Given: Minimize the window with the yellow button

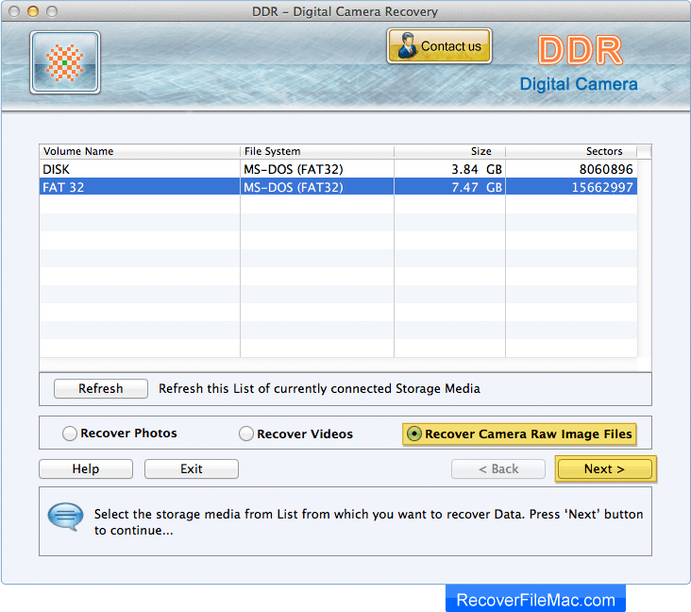Looking at the screenshot, I should (33, 11).
